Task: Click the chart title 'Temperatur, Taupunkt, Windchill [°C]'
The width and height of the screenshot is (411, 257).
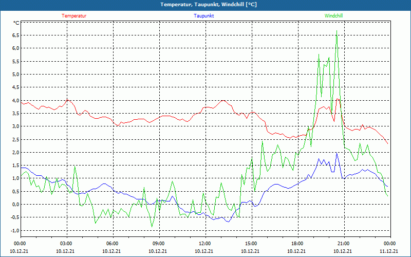Action: pos(209,5)
